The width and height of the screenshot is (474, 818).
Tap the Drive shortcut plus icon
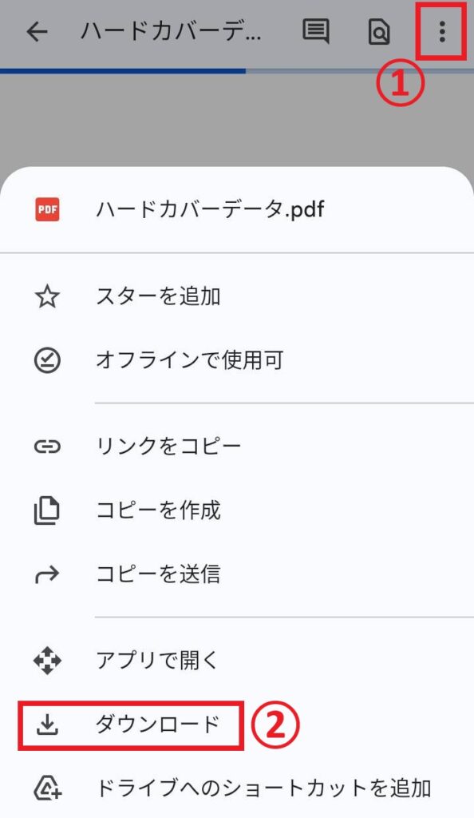tap(48, 788)
